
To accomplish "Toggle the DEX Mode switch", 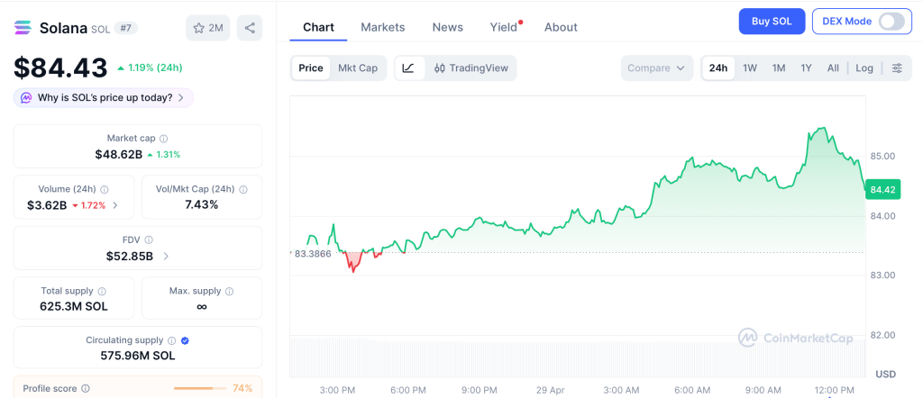I will (891, 22).
